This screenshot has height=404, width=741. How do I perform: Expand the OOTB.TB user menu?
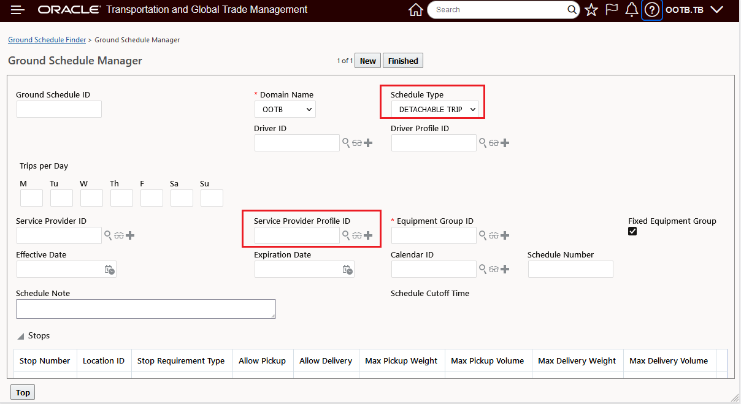coord(716,10)
